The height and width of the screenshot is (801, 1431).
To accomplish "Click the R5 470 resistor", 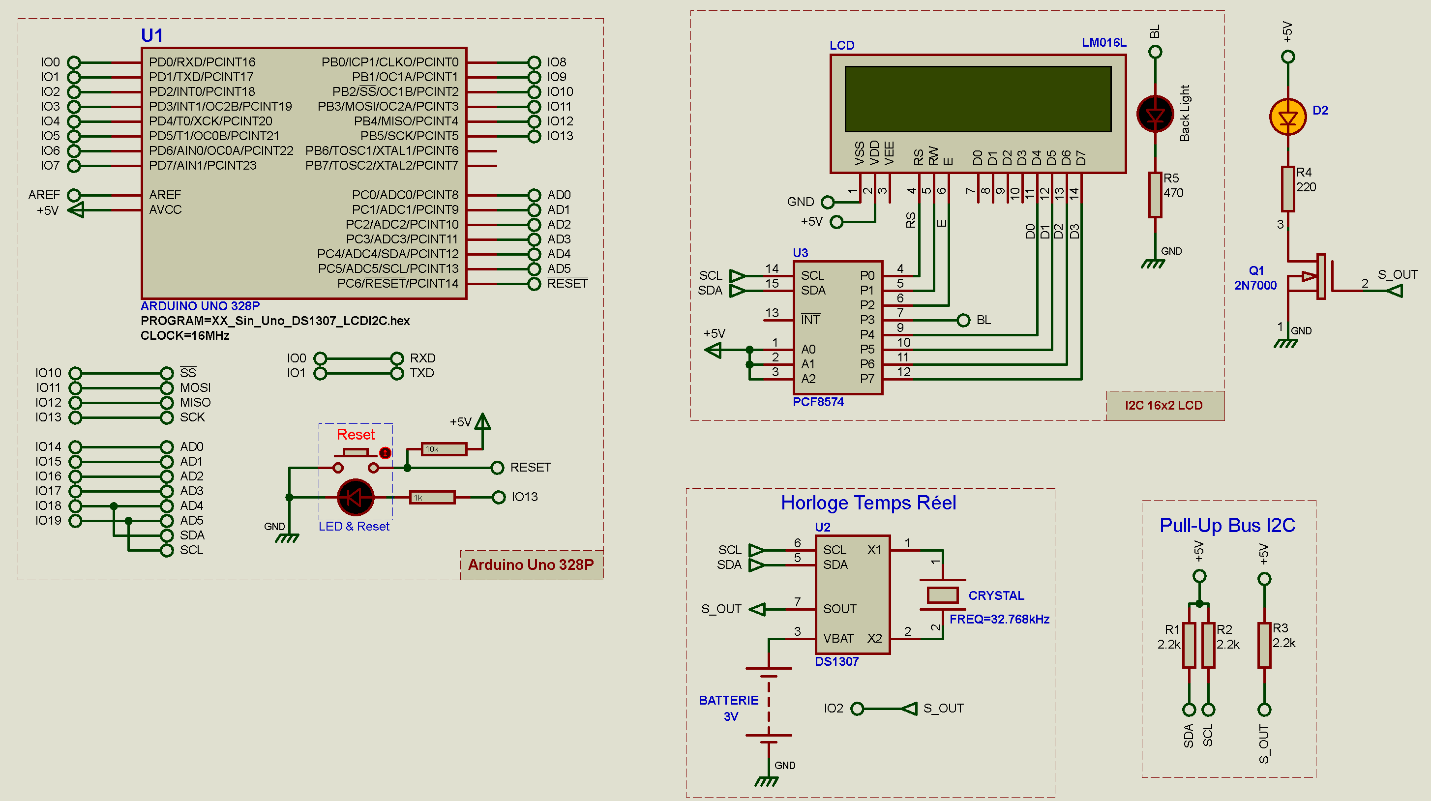I will pyautogui.click(x=1155, y=194).
